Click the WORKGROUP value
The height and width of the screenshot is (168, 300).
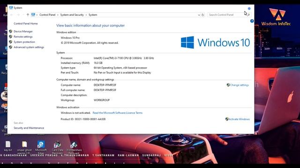click(102, 100)
